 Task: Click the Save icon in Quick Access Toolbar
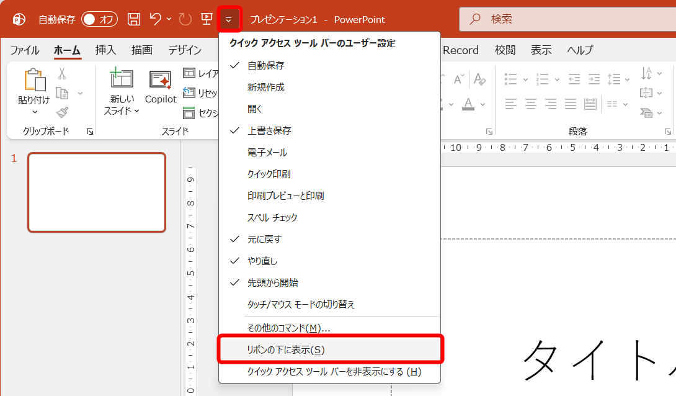coord(133,19)
